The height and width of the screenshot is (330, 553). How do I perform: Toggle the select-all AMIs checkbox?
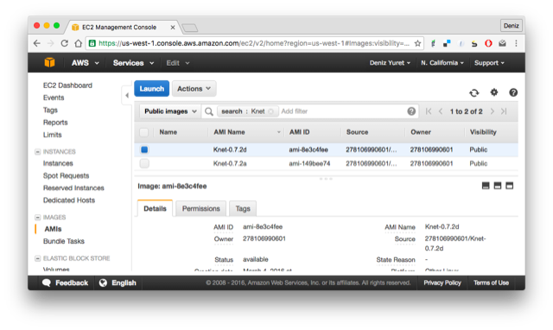coord(144,132)
